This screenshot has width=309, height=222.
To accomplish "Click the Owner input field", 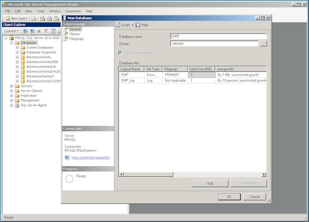I will [214, 44].
